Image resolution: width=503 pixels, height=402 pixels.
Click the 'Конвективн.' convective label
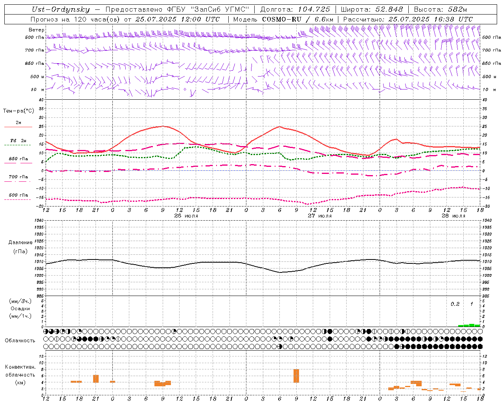click(20, 367)
